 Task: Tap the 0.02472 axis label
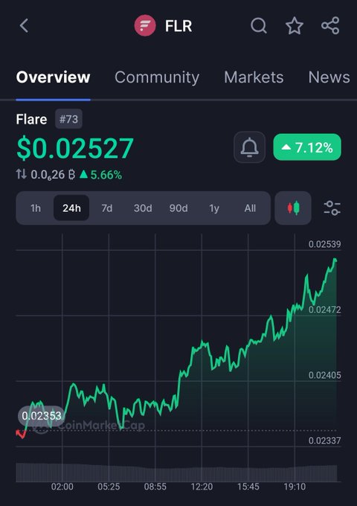pyautogui.click(x=324, y=310)
